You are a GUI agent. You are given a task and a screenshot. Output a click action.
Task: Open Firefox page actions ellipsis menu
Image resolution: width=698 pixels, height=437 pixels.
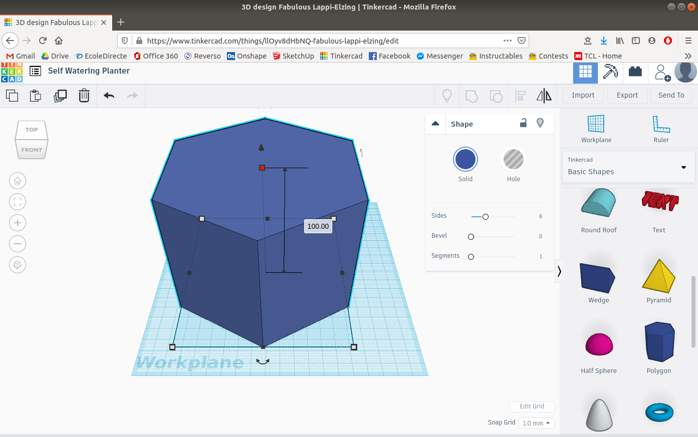point(508,41)
